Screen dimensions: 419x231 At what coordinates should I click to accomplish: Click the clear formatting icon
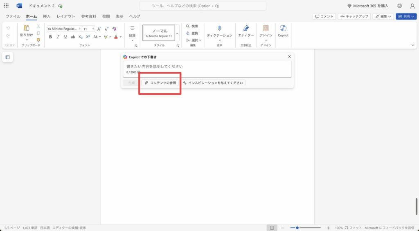[115, 29]
